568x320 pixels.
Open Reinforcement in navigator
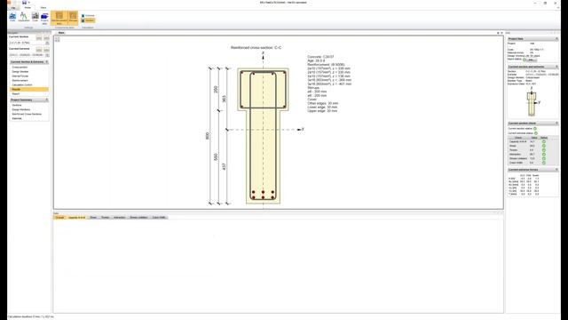click(x=20, y=80)
